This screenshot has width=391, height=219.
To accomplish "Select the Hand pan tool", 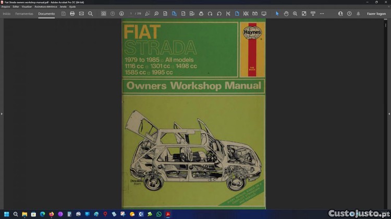I will 286,14.
